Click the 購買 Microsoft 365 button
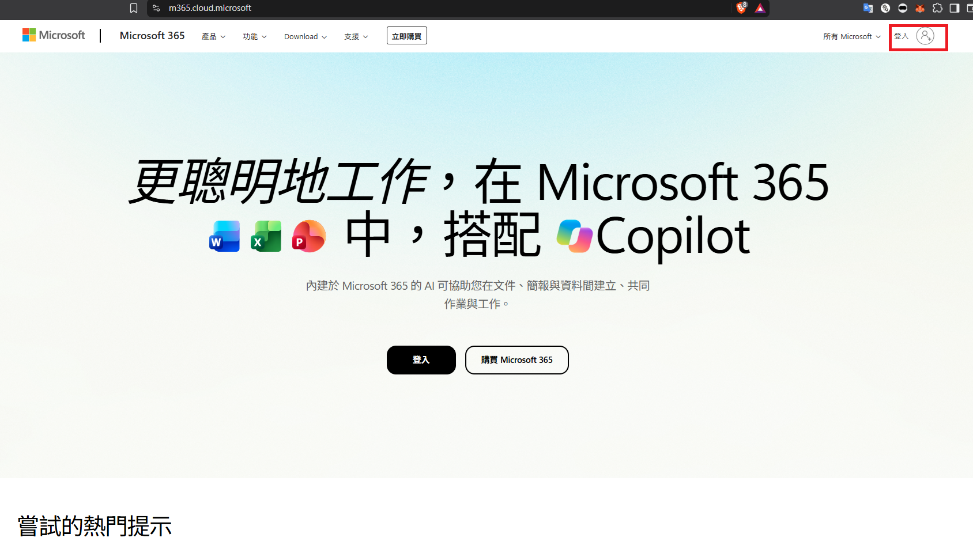973x549 pixels. coord(517,360)
